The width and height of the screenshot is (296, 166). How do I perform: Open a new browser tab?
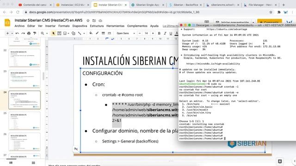[284, 5]
